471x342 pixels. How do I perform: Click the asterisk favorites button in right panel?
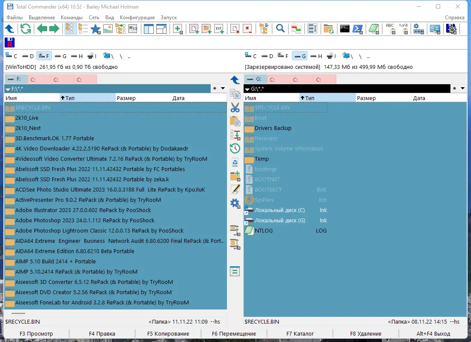(x=454, y=88)
